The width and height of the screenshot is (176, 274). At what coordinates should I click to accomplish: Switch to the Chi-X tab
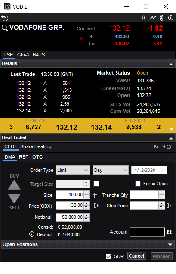pos(23,55)
